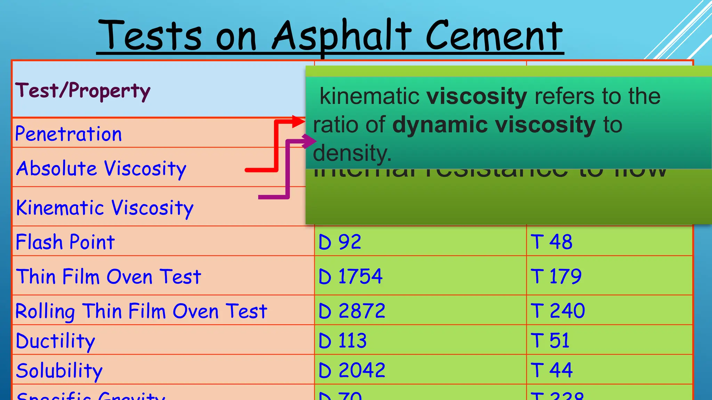Screen dimensions: 712x400
Task: Select the 'D 2872' cell
Action: 420,310
